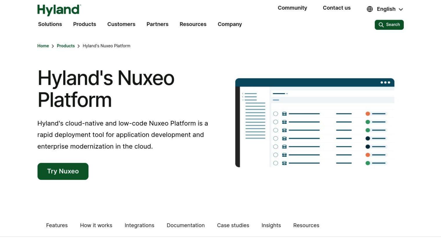The width and height of the screenshot is (441, 247).
Task: Click the magnifier icon in Search button
Action: pos(381,25)
